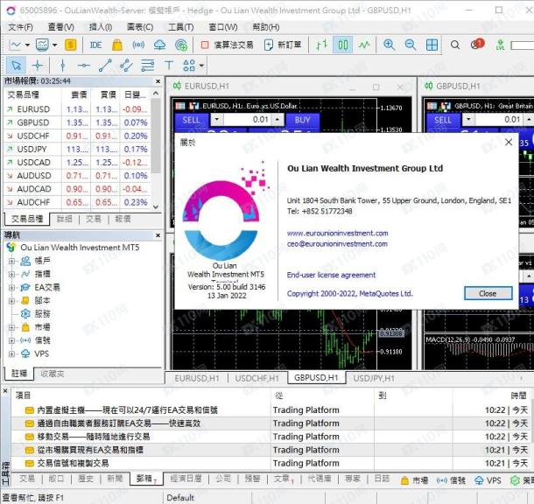Click the yellow dollar Market Watch icon

tap(71, 45)
